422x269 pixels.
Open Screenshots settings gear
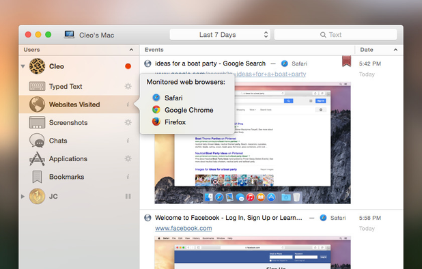tap(128, 122)
